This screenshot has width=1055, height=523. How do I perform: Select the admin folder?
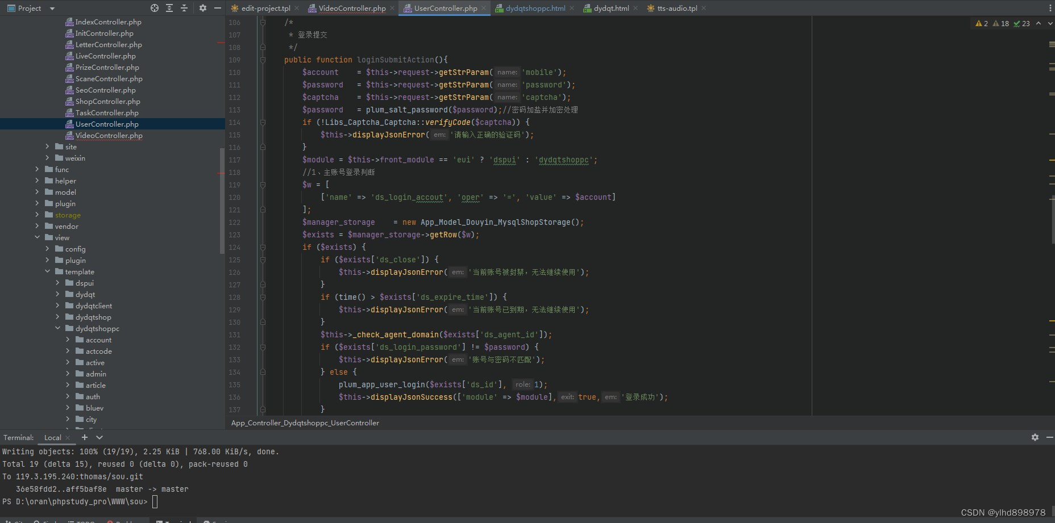90,374
